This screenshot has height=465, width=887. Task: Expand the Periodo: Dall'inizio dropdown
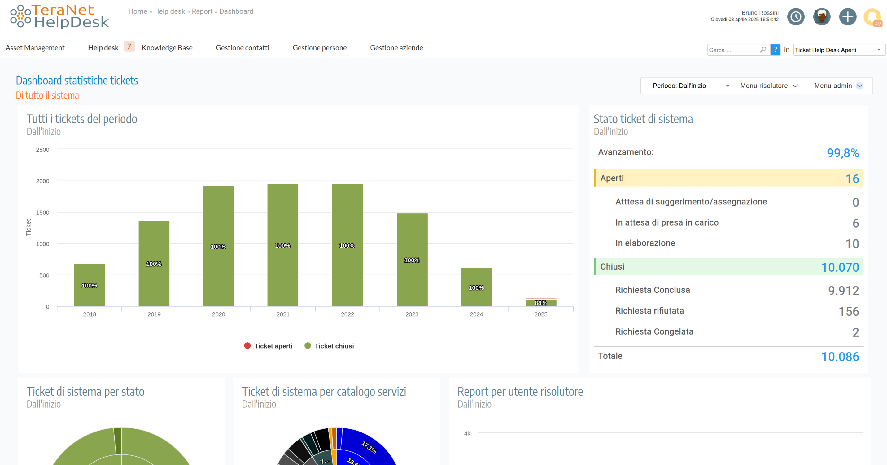(x=691, y=86)
